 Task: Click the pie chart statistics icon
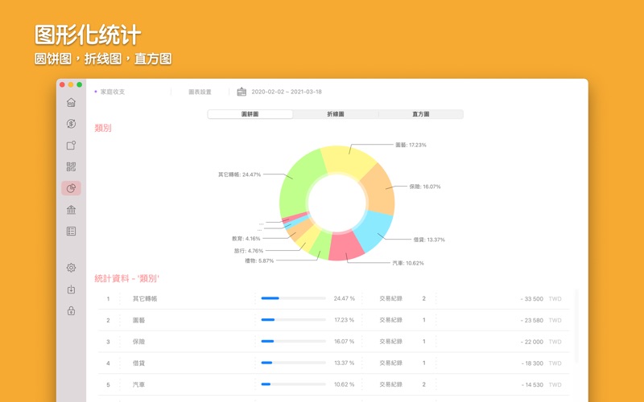point(71,188)
